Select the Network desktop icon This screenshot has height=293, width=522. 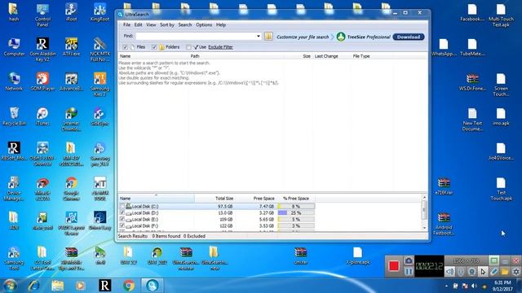coord(14,81)
